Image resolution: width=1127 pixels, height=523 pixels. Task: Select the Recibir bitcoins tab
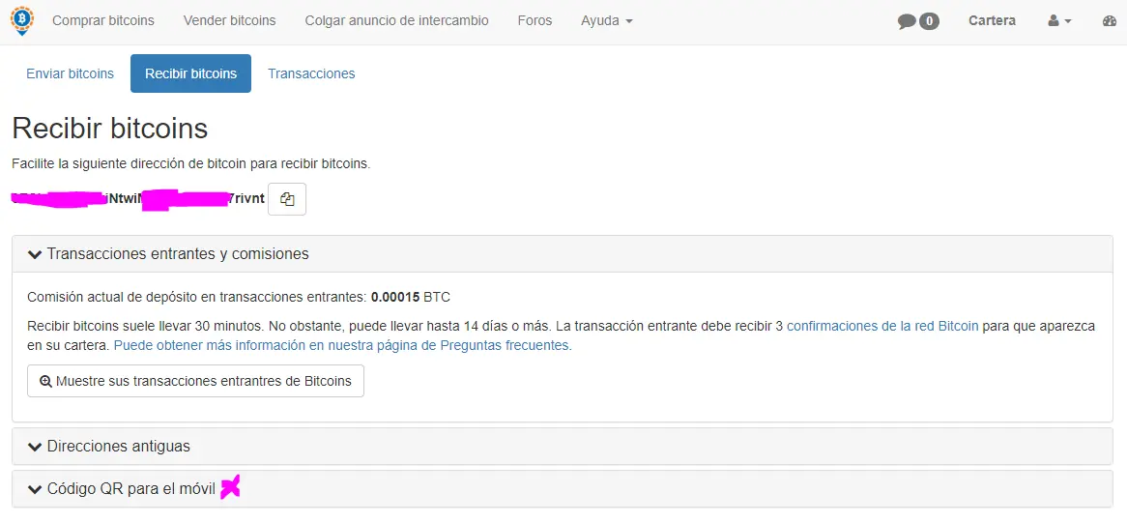[190, 73]
